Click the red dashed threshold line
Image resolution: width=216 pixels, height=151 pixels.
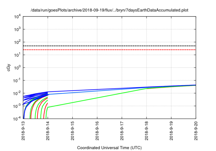(x=109, y=50)
